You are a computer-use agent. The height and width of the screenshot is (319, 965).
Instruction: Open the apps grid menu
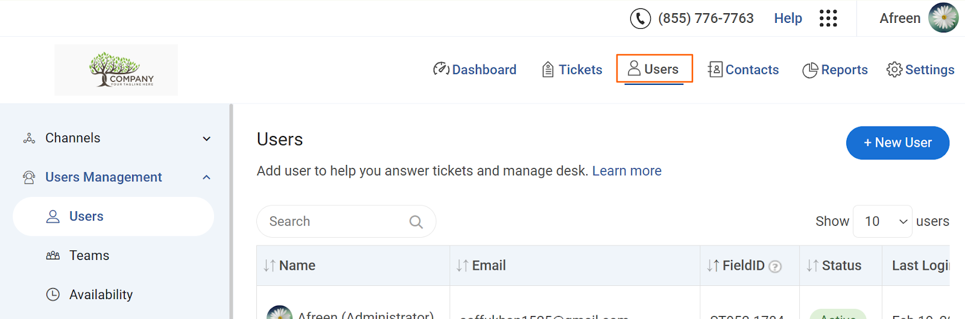coord(828,19)
